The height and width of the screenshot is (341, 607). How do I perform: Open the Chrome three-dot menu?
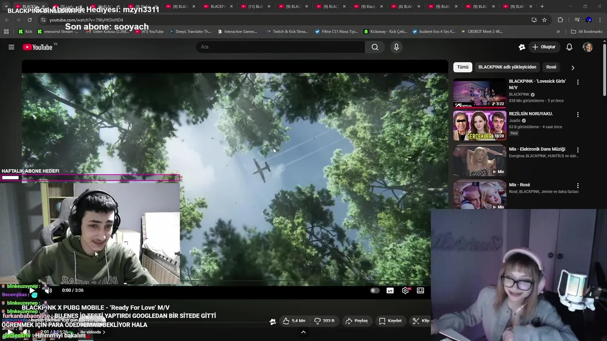click(x=600, y=20)
